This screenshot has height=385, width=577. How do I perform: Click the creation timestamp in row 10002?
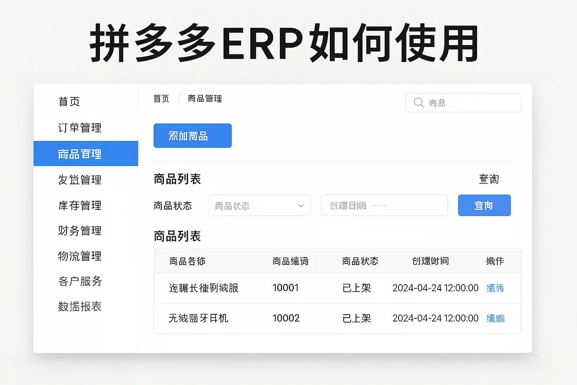(x=435, y=318)
